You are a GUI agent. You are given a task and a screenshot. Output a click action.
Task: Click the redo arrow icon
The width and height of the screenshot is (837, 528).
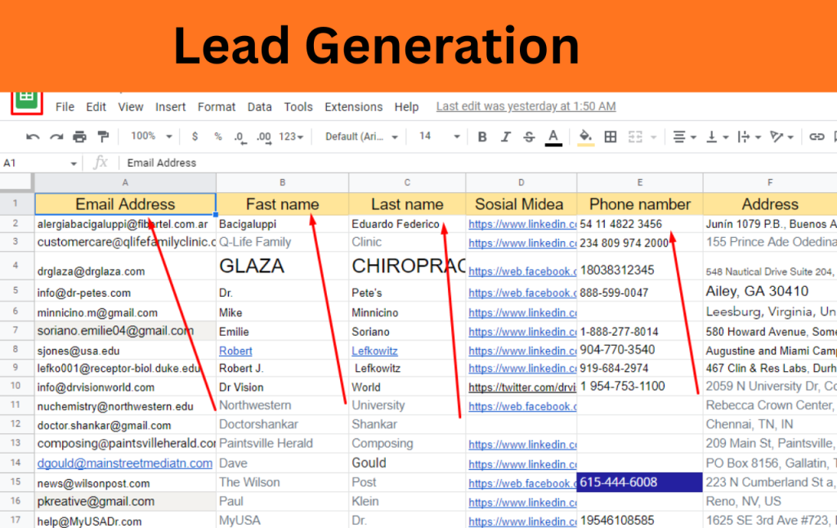(x=56, y=136)
